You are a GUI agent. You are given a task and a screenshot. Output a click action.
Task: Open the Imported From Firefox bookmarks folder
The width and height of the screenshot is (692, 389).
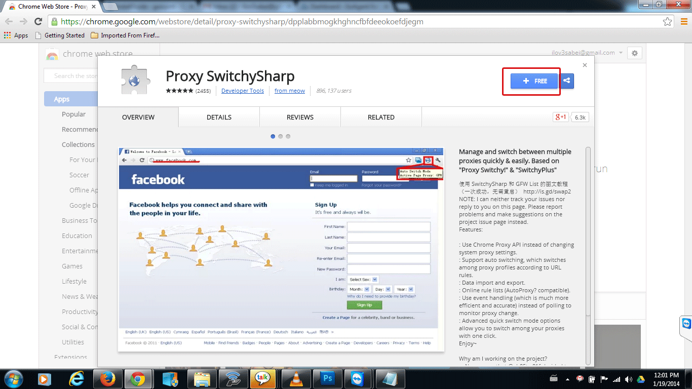click(x=125, y=35)
